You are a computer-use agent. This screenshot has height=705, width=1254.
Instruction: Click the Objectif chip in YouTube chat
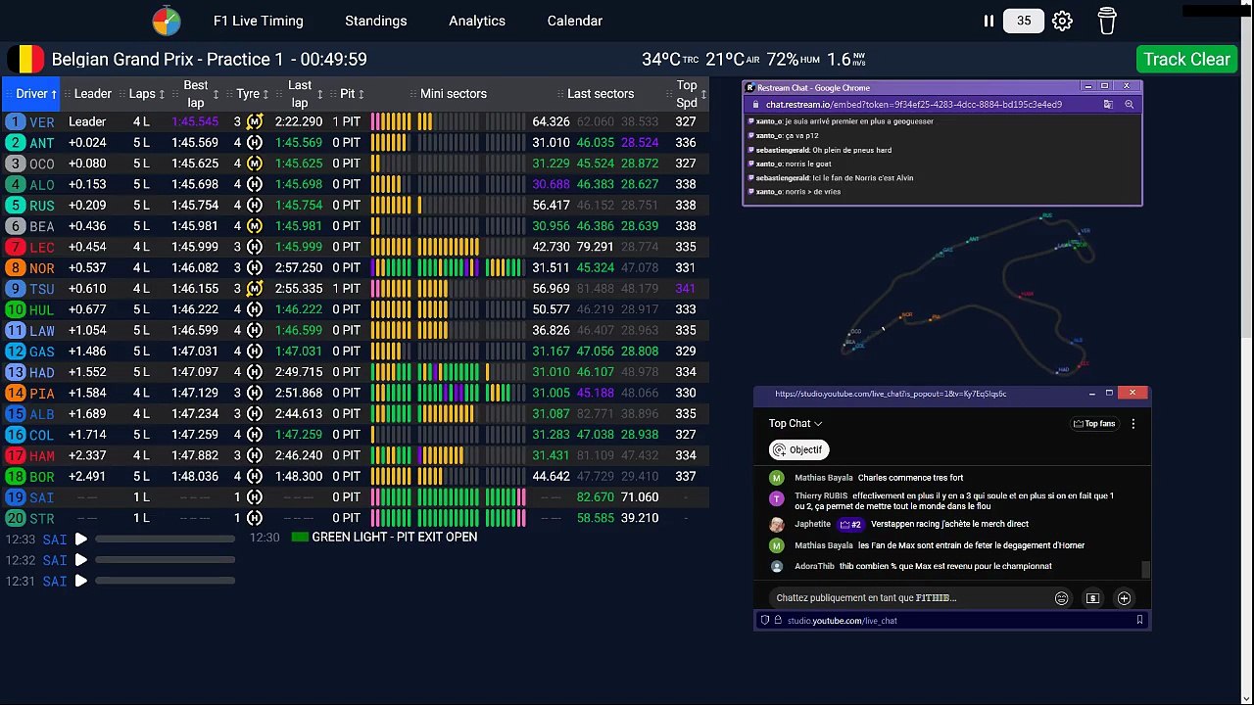pyautogui.click(x=799, y=449)
